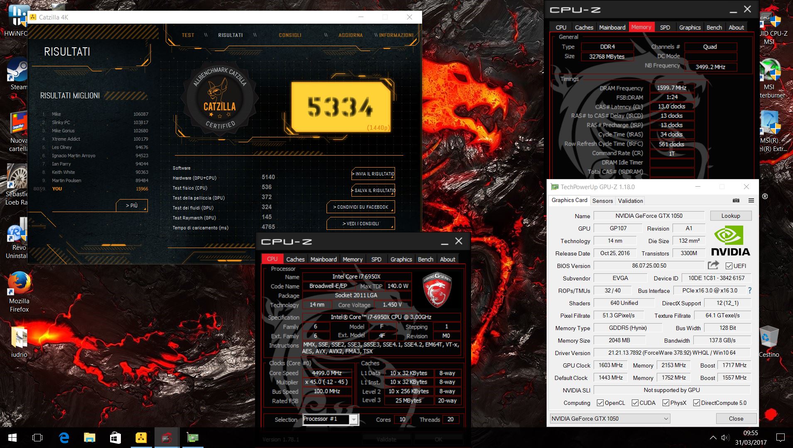Open the Bench tab in bottom CPU-Z window

425,259
